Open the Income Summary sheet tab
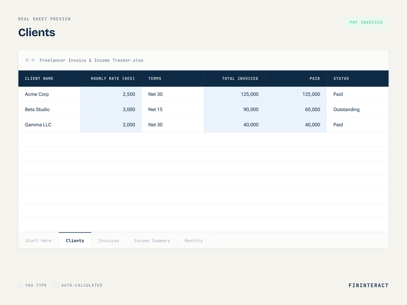Screen dimensions: 407x305 coord(152,240)
